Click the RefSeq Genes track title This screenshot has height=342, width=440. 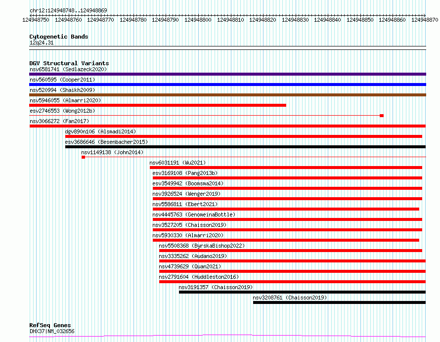point(50,325)
